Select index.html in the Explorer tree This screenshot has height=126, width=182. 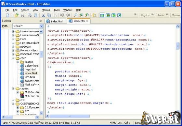[31, 73]
